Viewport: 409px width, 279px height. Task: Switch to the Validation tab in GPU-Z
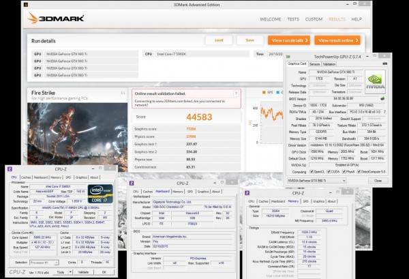click(x=329, y=64)
